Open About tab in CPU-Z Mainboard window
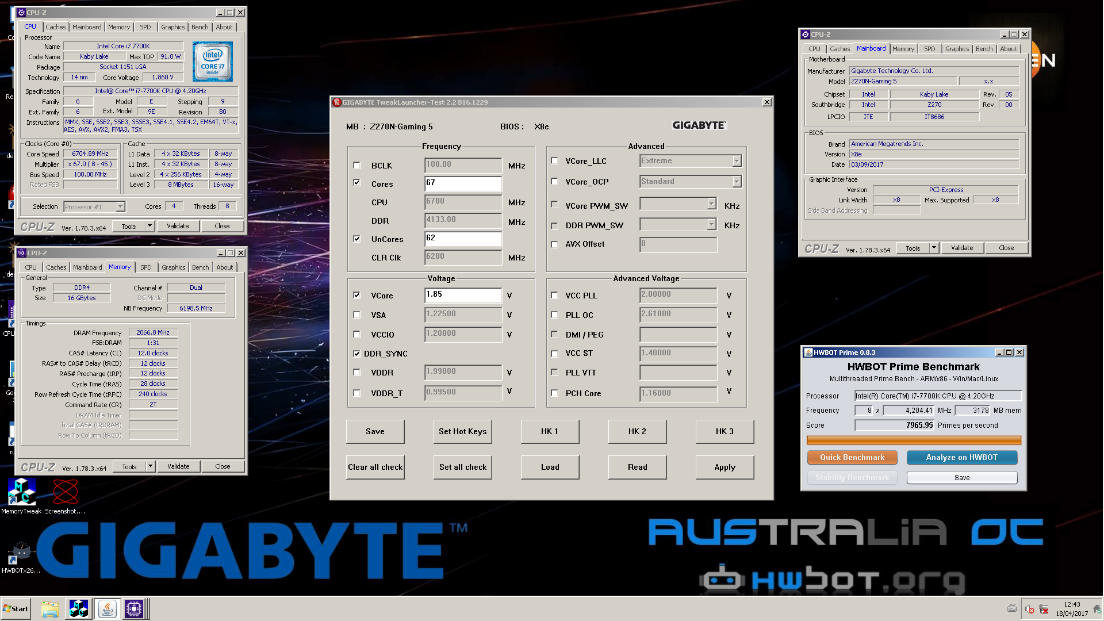 [1008, 49]
